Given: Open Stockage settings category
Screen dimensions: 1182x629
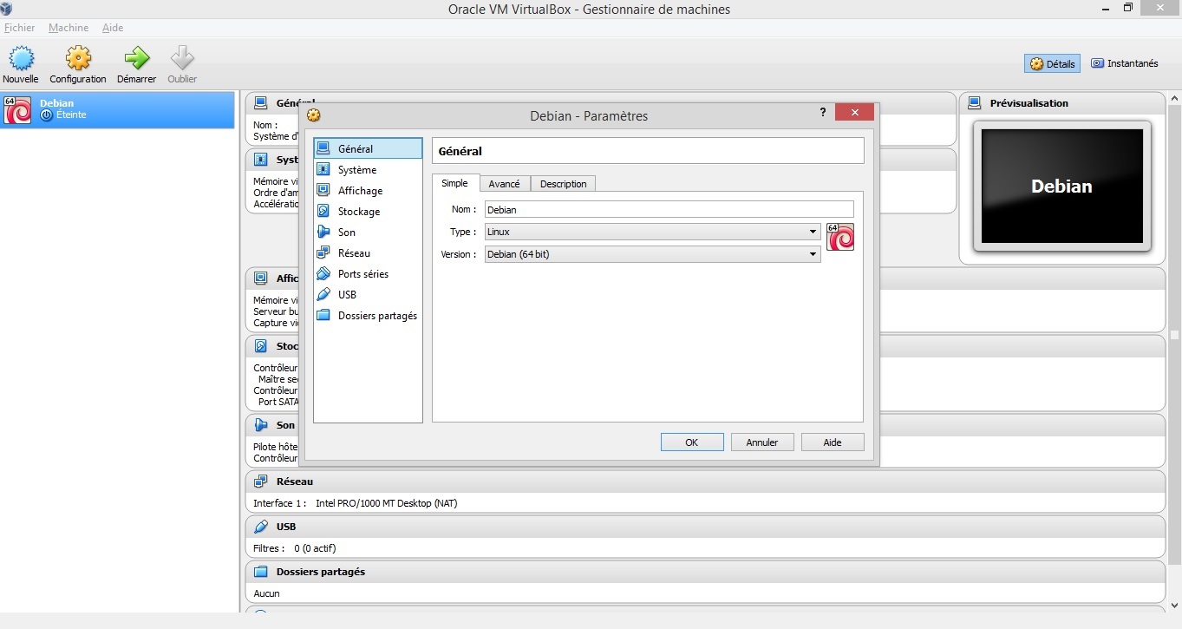Looking at the screenshot, I should [368, 212].
